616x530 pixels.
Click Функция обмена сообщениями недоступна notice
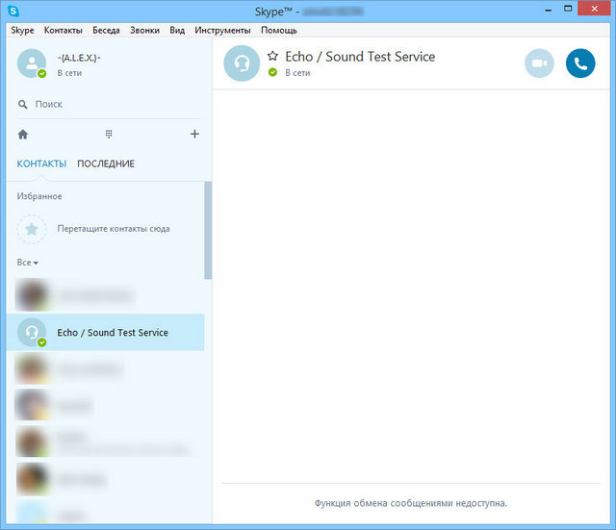tap(411, 503)
